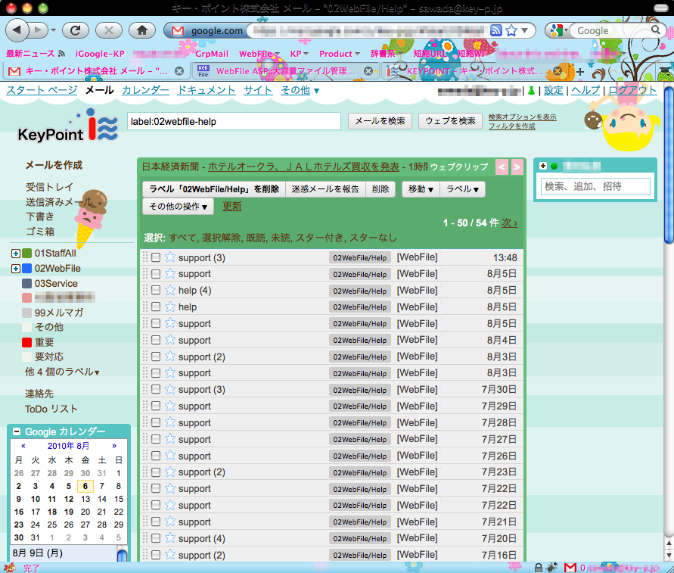Click the search magnifier in Google box
This screenshot has width=674, height=573.
tap(656, 30)
